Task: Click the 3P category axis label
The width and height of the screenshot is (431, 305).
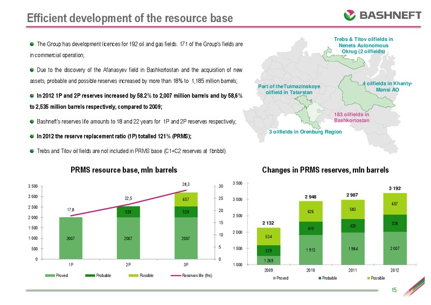Action: (x=186, y=265)
